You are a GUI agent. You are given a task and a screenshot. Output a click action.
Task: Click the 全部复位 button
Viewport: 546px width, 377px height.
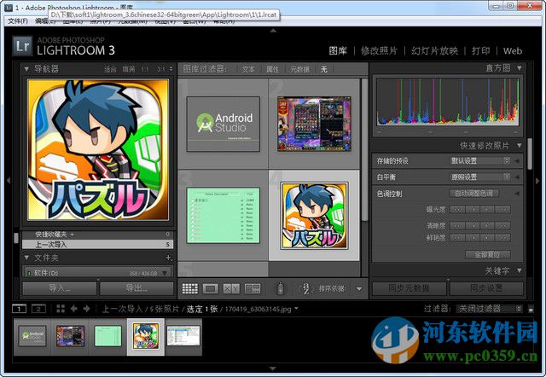(487, 254)
